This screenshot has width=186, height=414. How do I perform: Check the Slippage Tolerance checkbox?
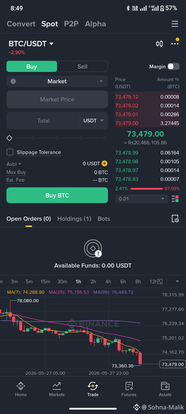[x=10, y=152]
